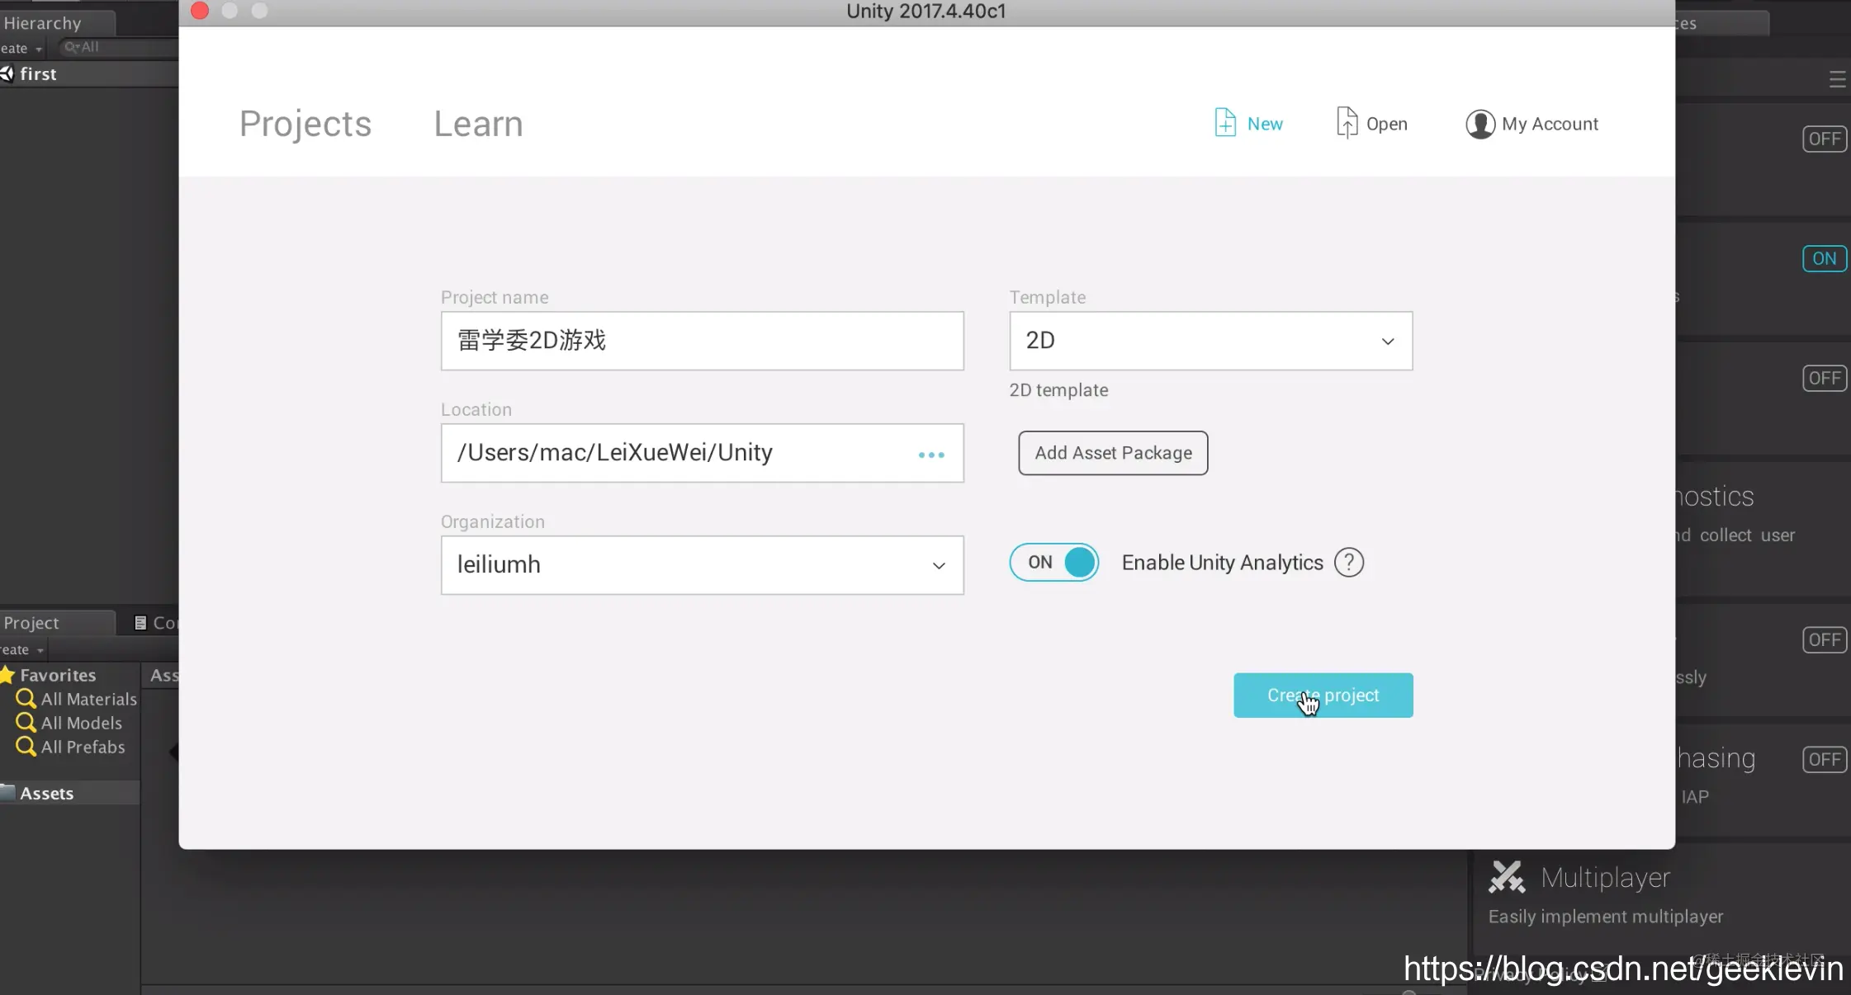Select the Project panel tab

[57, 623]
